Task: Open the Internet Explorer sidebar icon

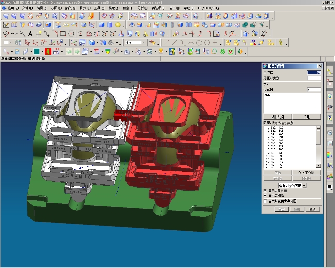Action: [x=330, y=96]
